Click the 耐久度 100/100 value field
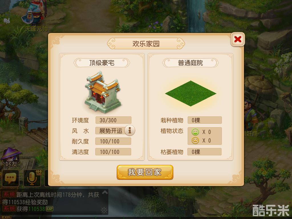Screen dimensions: 292x219 113,141
